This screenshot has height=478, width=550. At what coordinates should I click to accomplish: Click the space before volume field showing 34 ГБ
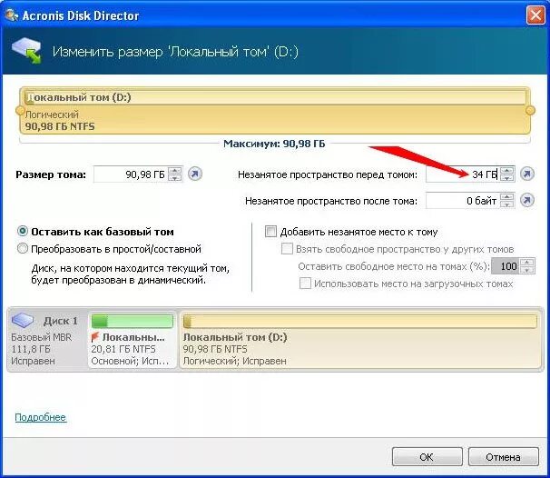(463, 174)
